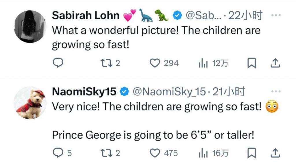296x166 pixels.
Task: Click the 21-hour timestamp on NaomiSky15's tweet
Action: point(229,92)
